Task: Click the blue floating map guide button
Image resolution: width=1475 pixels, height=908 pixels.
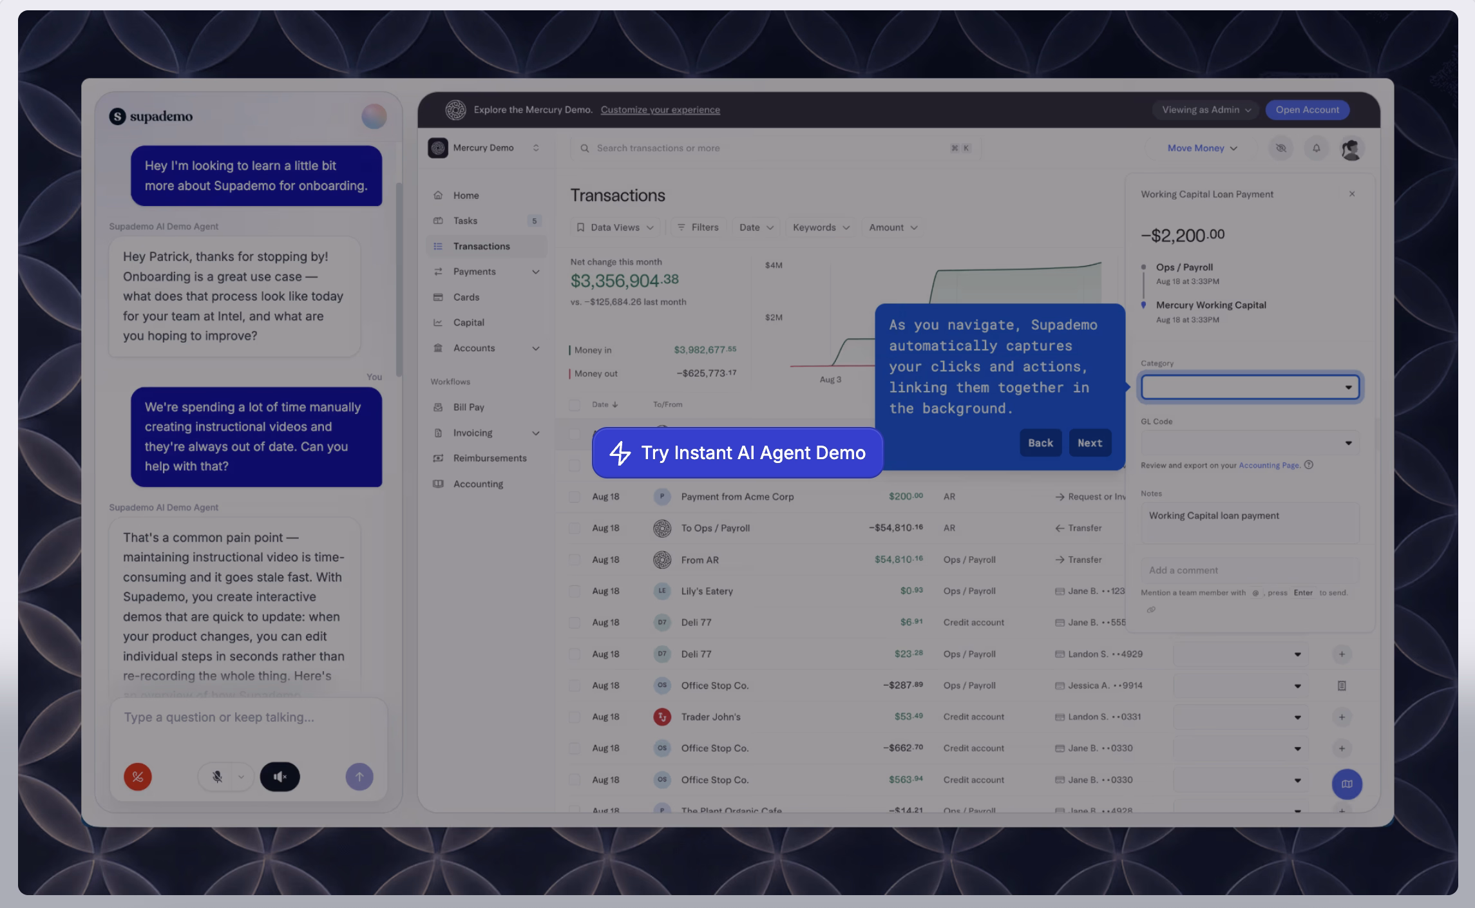Action: pos(1347,784)
